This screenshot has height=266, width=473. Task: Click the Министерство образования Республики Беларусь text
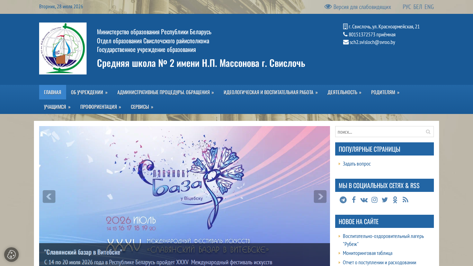coord(154,32)
